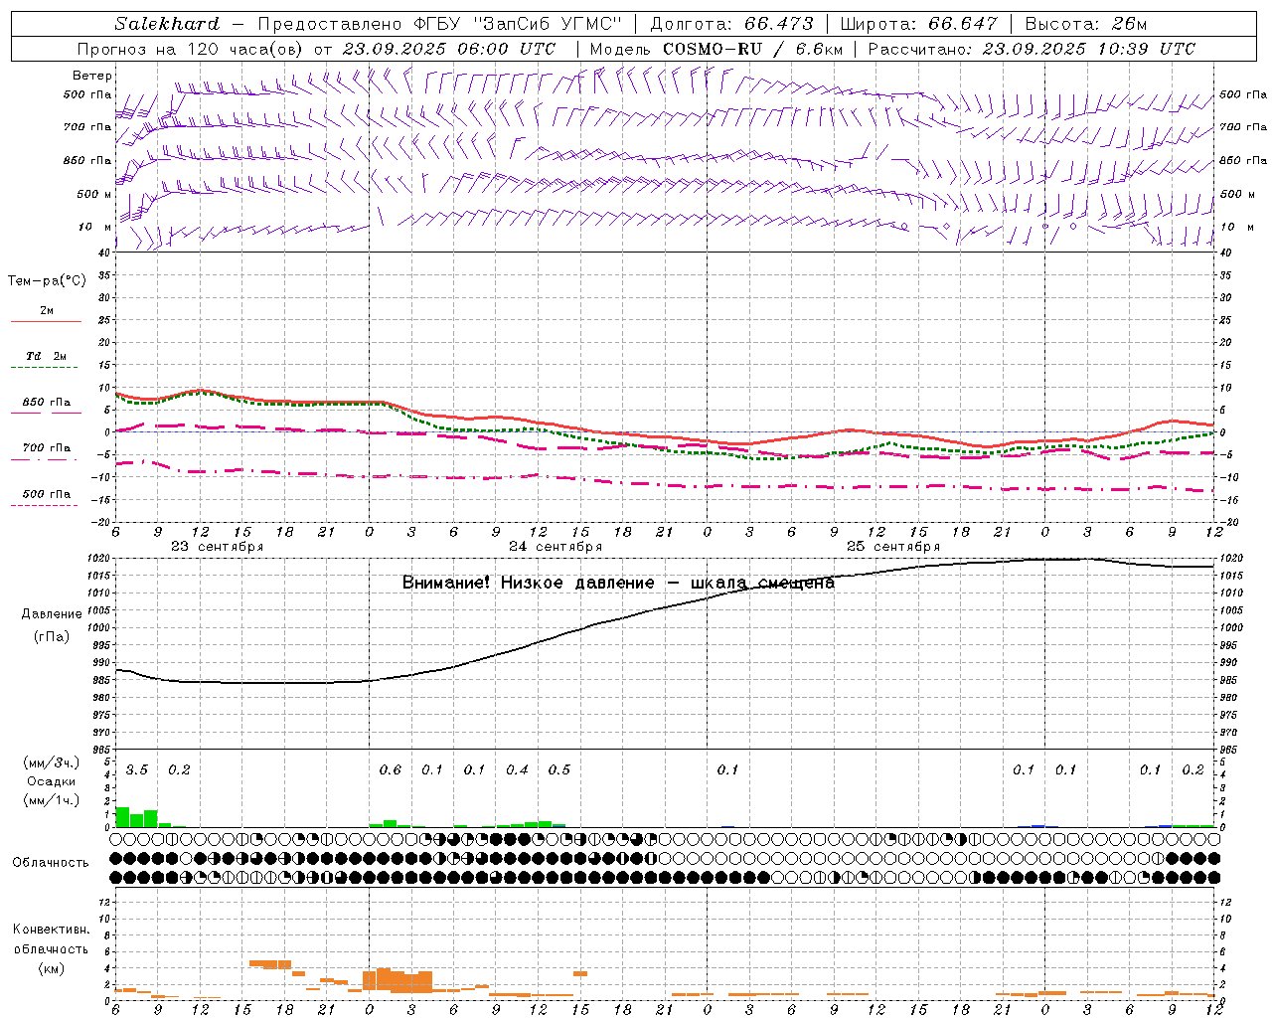Viewport: 1272px width, 1018px height.
Task: Click the "0.4" precipitation amount value
Action: [x=517, y=769]
